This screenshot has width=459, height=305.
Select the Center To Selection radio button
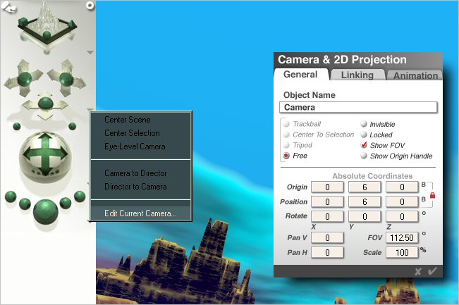pos(286,135)
